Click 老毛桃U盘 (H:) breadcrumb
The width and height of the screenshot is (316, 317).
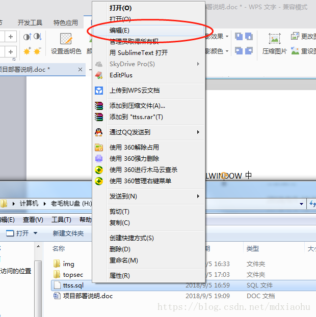71,203
